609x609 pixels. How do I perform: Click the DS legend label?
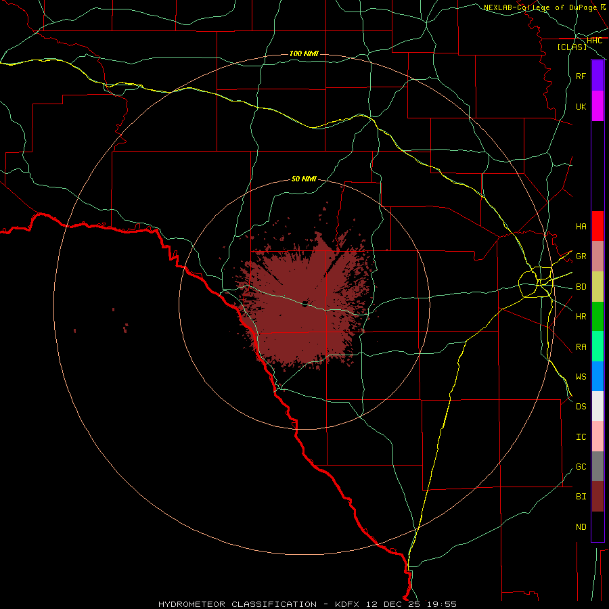click(x=581, y=407)
